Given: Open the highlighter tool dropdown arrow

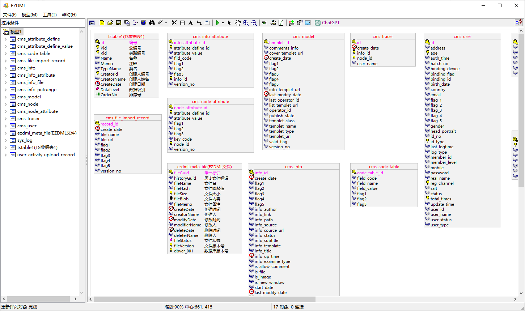Looking at the screenshot, I should (166, 23).
